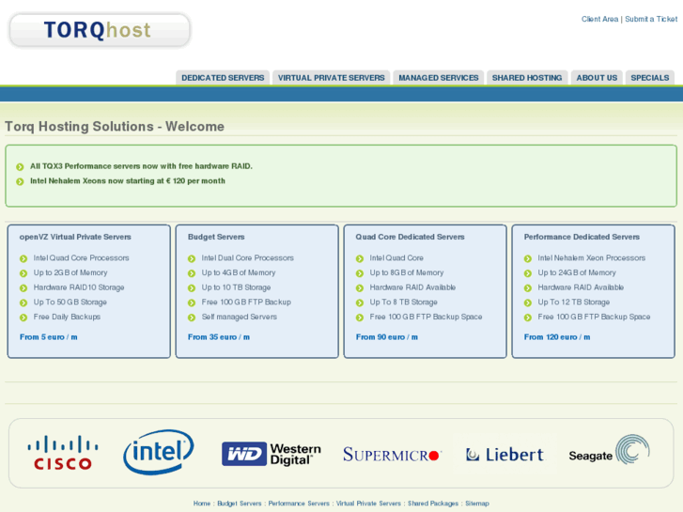Click bullet icon next to Up to 24GB of Memory
This screenshot has height=512, width=683.
(528, 273)
